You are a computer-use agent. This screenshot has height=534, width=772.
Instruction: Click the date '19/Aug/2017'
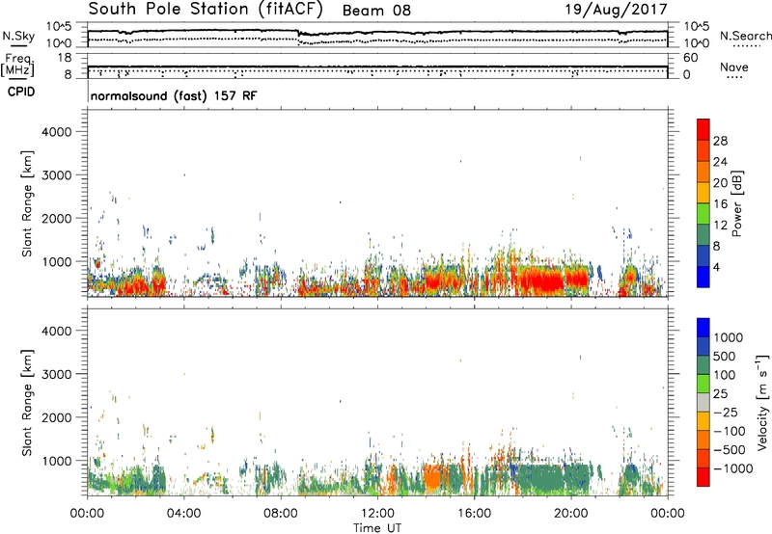tap(616, 10)
